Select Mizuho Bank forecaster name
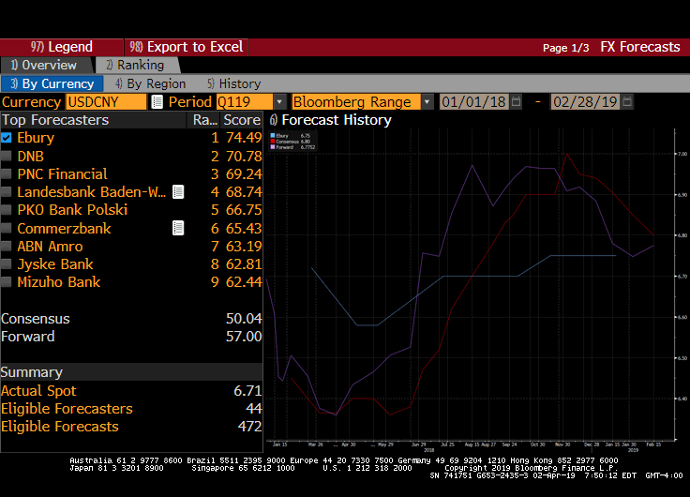 click(x=58, y=282)
